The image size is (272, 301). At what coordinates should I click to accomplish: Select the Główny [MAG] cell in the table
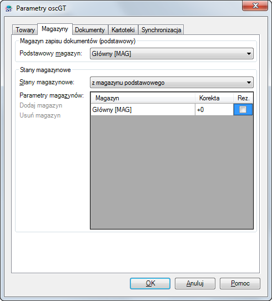[143, 110]
